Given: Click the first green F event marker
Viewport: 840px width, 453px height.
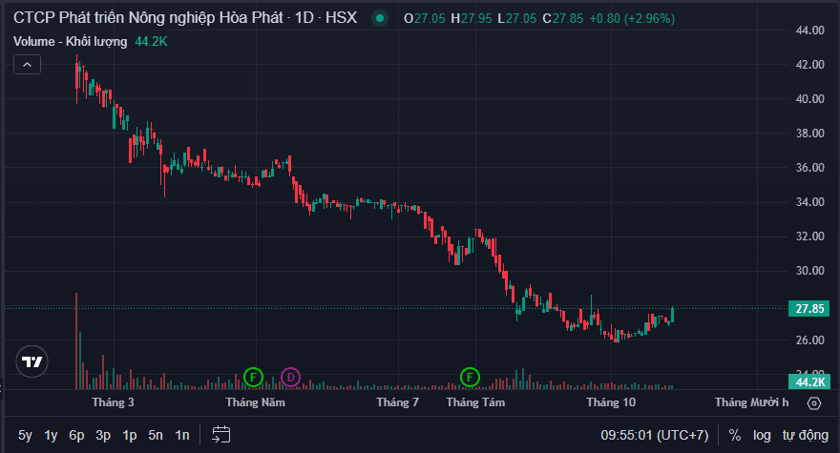Looking at the screenshot, I should pos(253,378).
